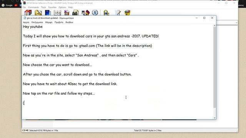Click WinRAR's Find binoculars toolbar icon
The width and height of the screenshot is (246, 138).
click(75, 13)
